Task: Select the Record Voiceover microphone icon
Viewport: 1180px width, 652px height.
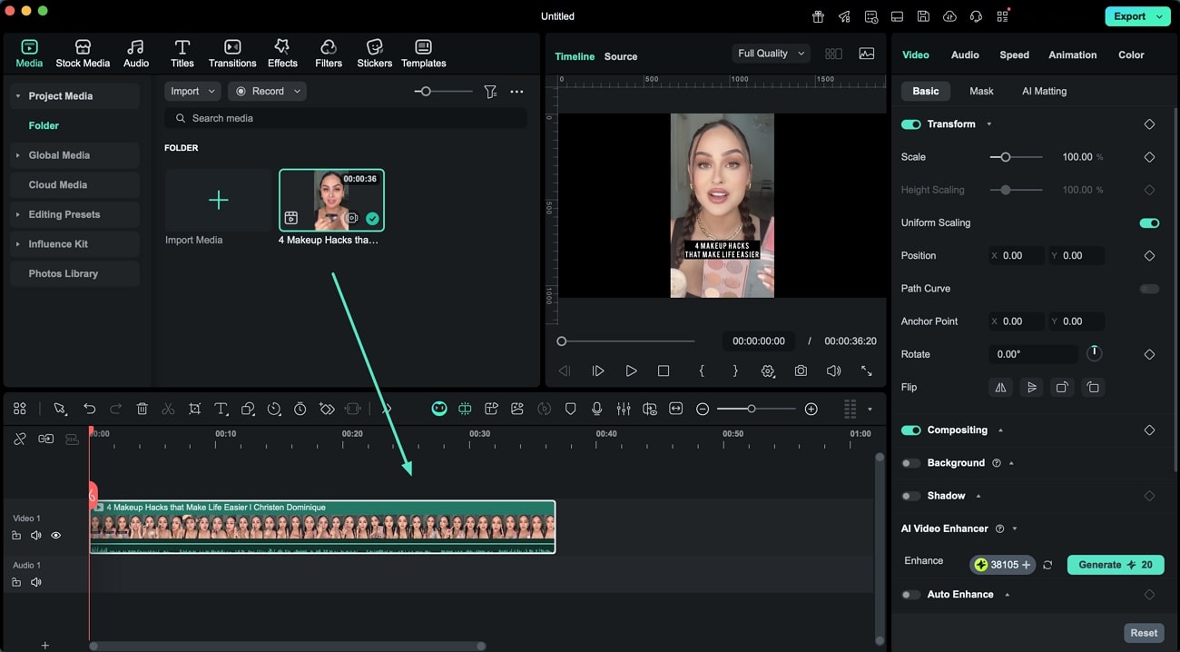Action: (596, 409)
